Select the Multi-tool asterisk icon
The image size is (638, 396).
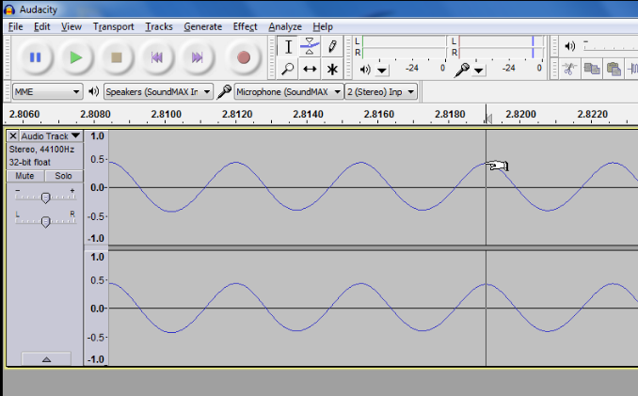click(x=331, y=69)
